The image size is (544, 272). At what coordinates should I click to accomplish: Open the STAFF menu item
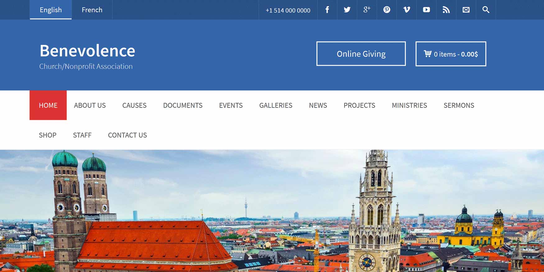82,135
